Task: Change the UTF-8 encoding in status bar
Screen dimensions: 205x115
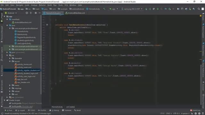Action: pos(176,114)
